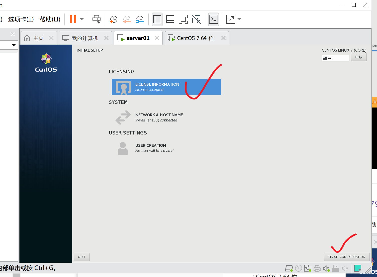Click the Unity mode crossed-window icon
377x277 pixels.
(x=196, y=19)
